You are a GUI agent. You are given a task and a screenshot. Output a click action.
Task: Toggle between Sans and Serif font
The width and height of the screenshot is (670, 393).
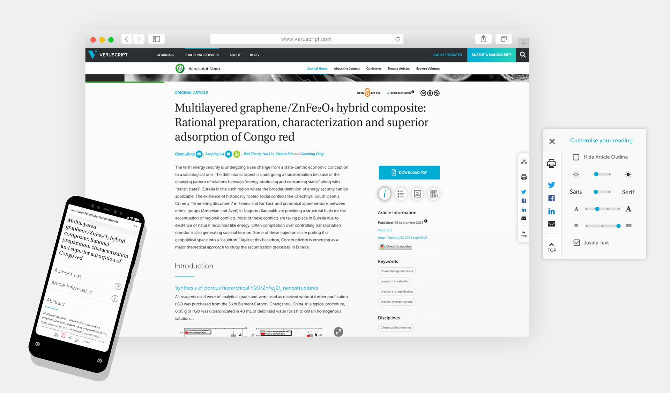click(601, 192)
